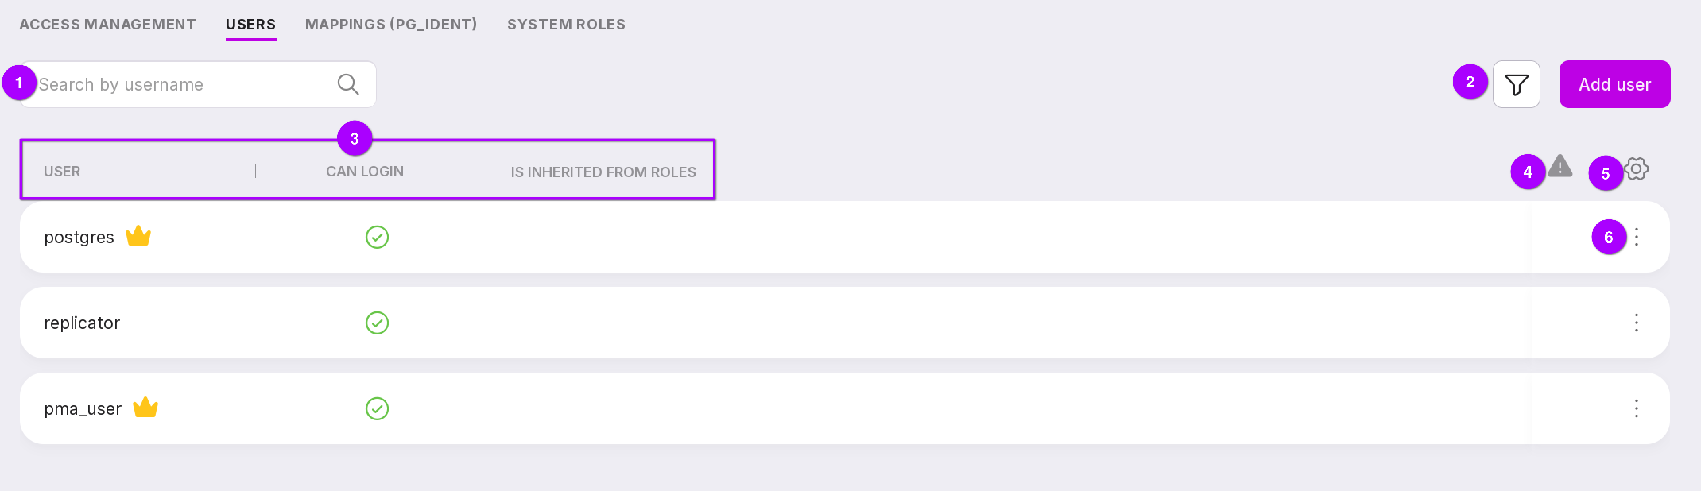1701x491 pixels.
Task: Click replicator can-login green checkmark
Action: pos(377,323)
